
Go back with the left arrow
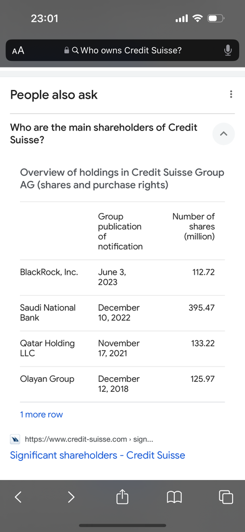click(18, 497)
